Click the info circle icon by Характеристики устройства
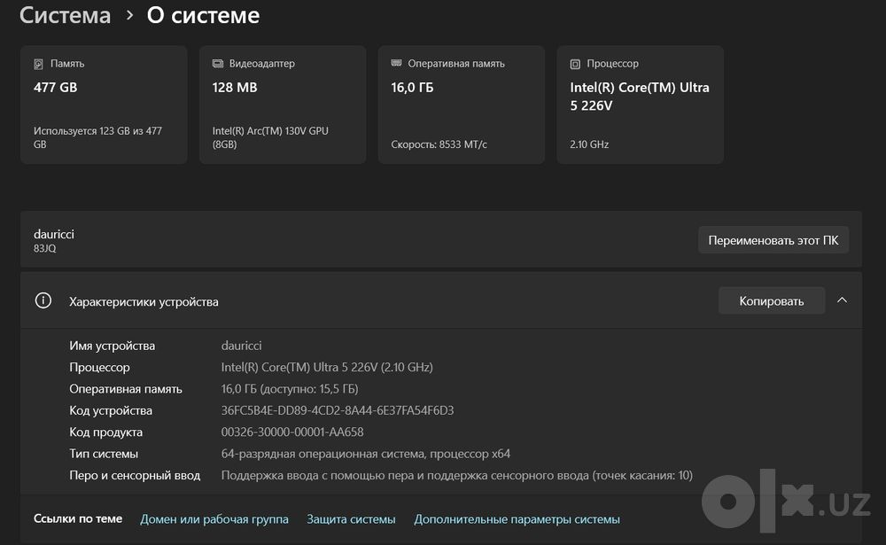The image size is (886, 545). (x=43, y=300)
